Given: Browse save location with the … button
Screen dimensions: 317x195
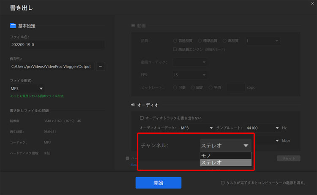Looking at the screenshot, I should [101, 66].
